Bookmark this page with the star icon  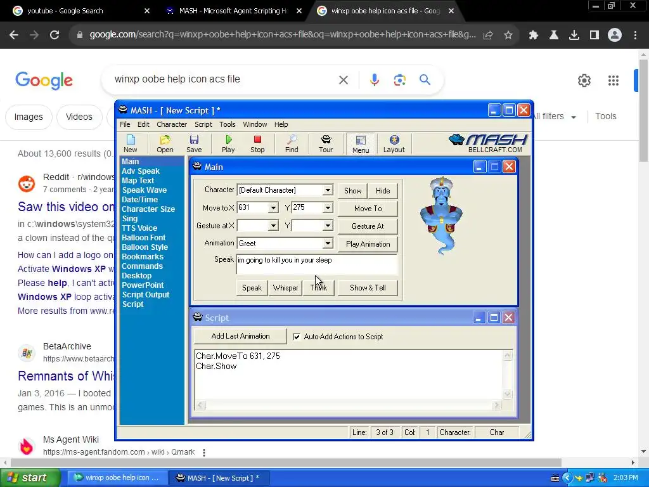tap(508, 36)
